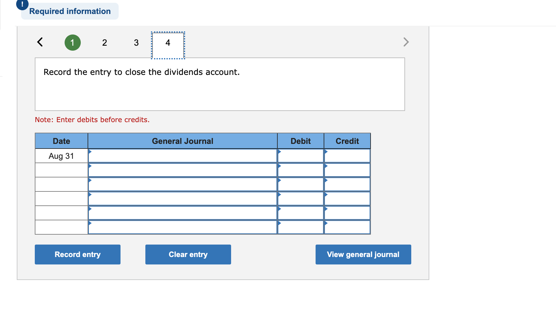The image size is (556, 312).
Task: Click the Credit column header
Action: [347, 141]
